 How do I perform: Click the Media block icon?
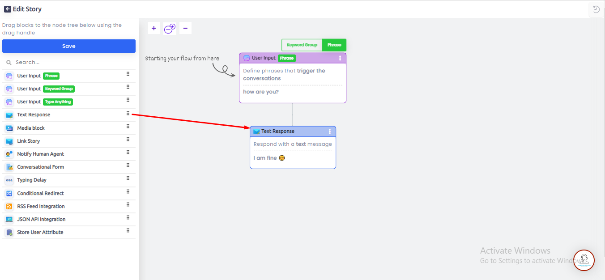(9, 128)
